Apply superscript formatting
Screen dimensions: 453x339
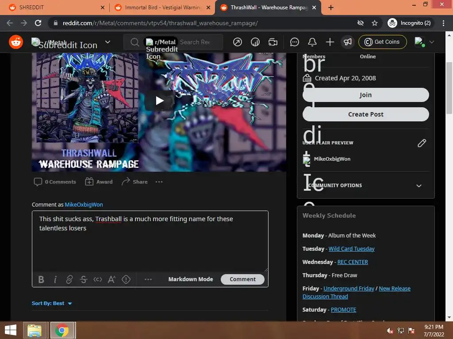click(112, 279)
